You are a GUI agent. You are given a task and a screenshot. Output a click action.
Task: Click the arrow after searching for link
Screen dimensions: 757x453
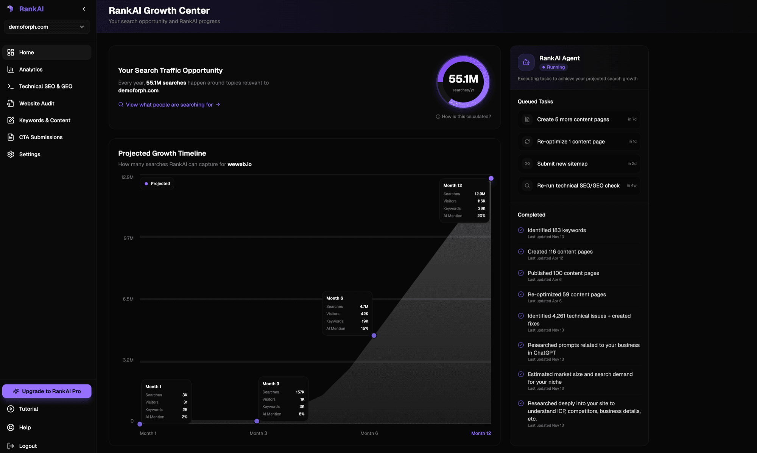(x=218, y=104)
